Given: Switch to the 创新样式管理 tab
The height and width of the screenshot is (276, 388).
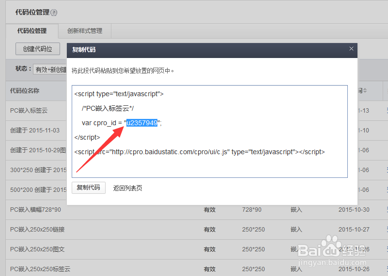Looking at the screenshot, I should (85, 31).
